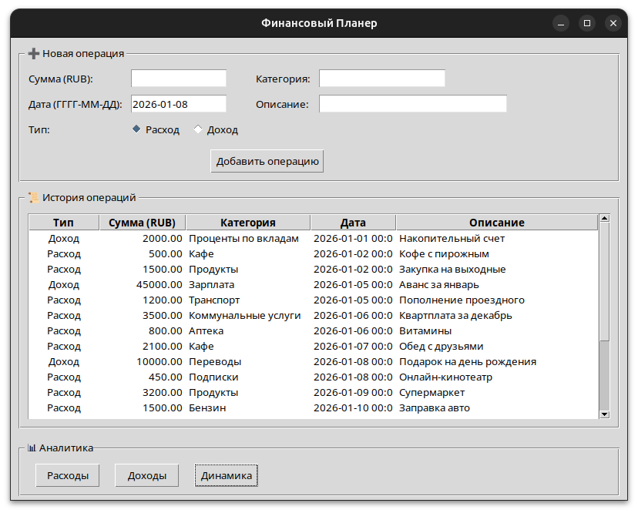Click the Сумма (RUB) input field
This screenshot has width=638, height=513.
tap(179, 79)
